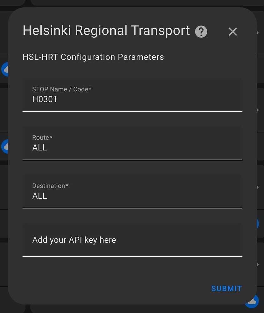Click the blue circle icon on the right edge
This screenshot has width=264, height=313.
pos(257,223)
